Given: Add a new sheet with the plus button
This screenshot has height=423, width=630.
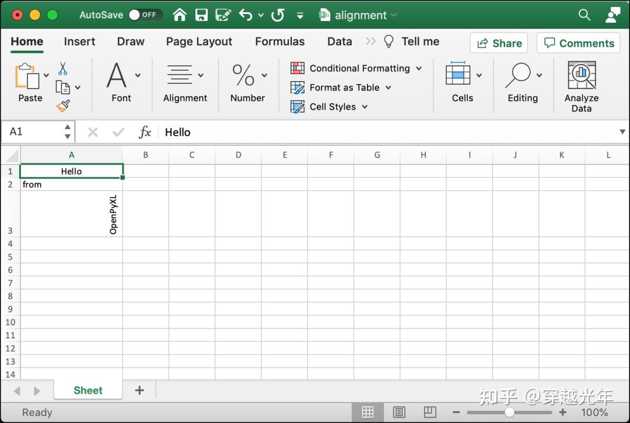Looking at the screenshot, I should (139, 390).
